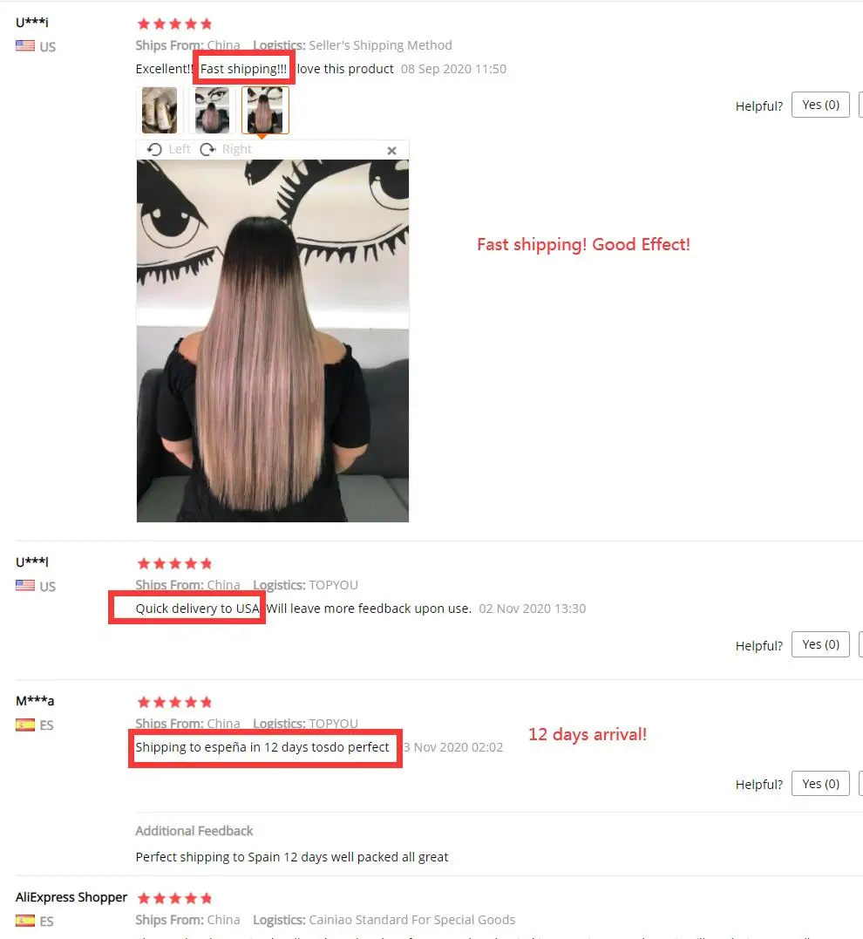This screenshot has height=939, width=863.
Task: Click US flag icon of first reviewer
Action: (25, 46)
